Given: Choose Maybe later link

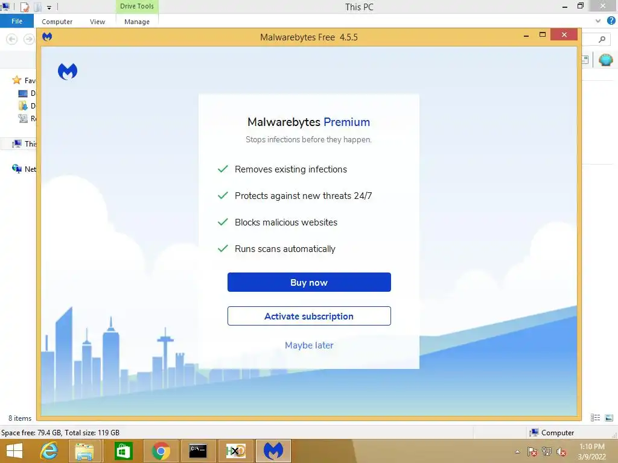Looking at the screenshot, I should (309, 345).
